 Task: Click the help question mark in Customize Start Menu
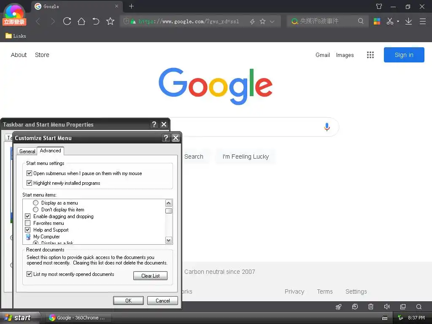pos(166,138)
